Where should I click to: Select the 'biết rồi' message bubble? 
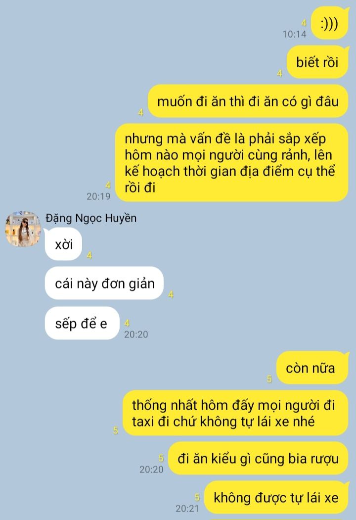pos(317,62)
